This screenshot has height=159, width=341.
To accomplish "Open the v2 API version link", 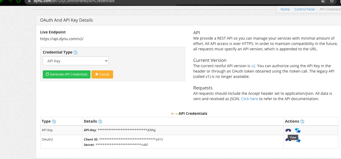I will point(253,66).
